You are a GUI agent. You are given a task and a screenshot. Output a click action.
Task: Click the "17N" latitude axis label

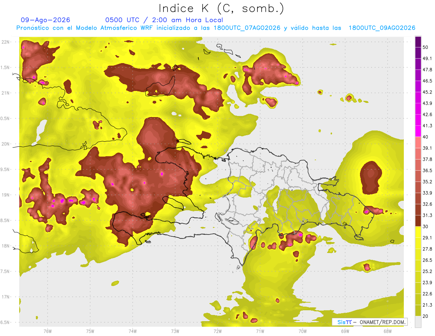click(x=6, y=297)
